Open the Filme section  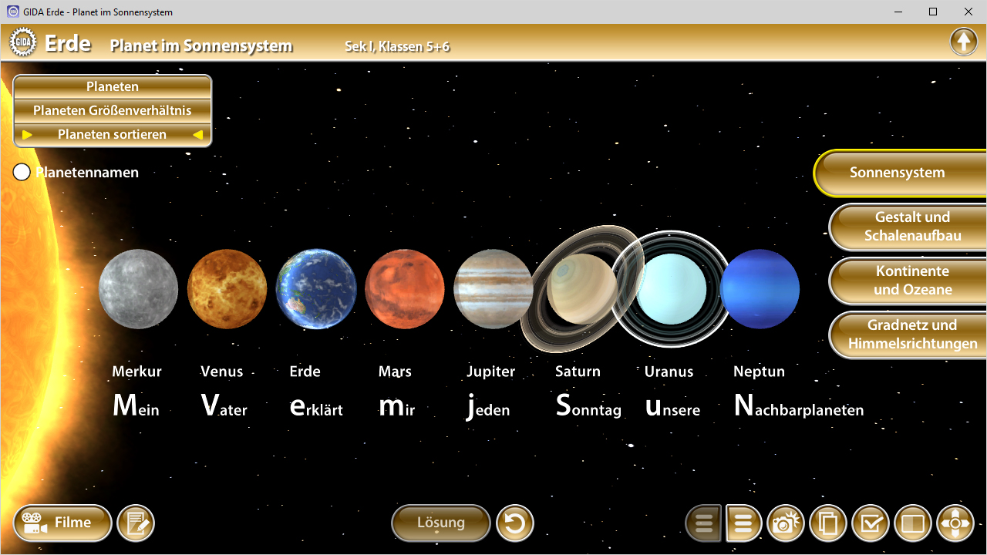click(x=62, y=523)
